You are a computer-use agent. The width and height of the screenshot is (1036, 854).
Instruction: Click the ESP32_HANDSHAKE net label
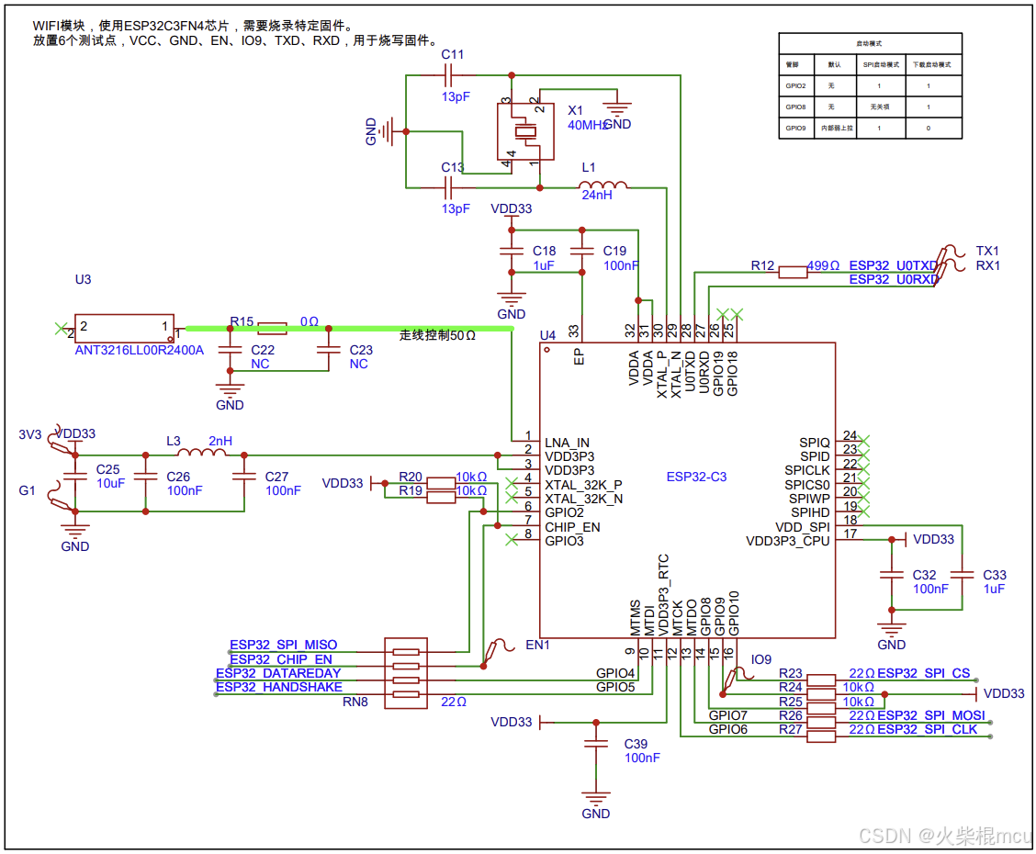coord(279,687)
